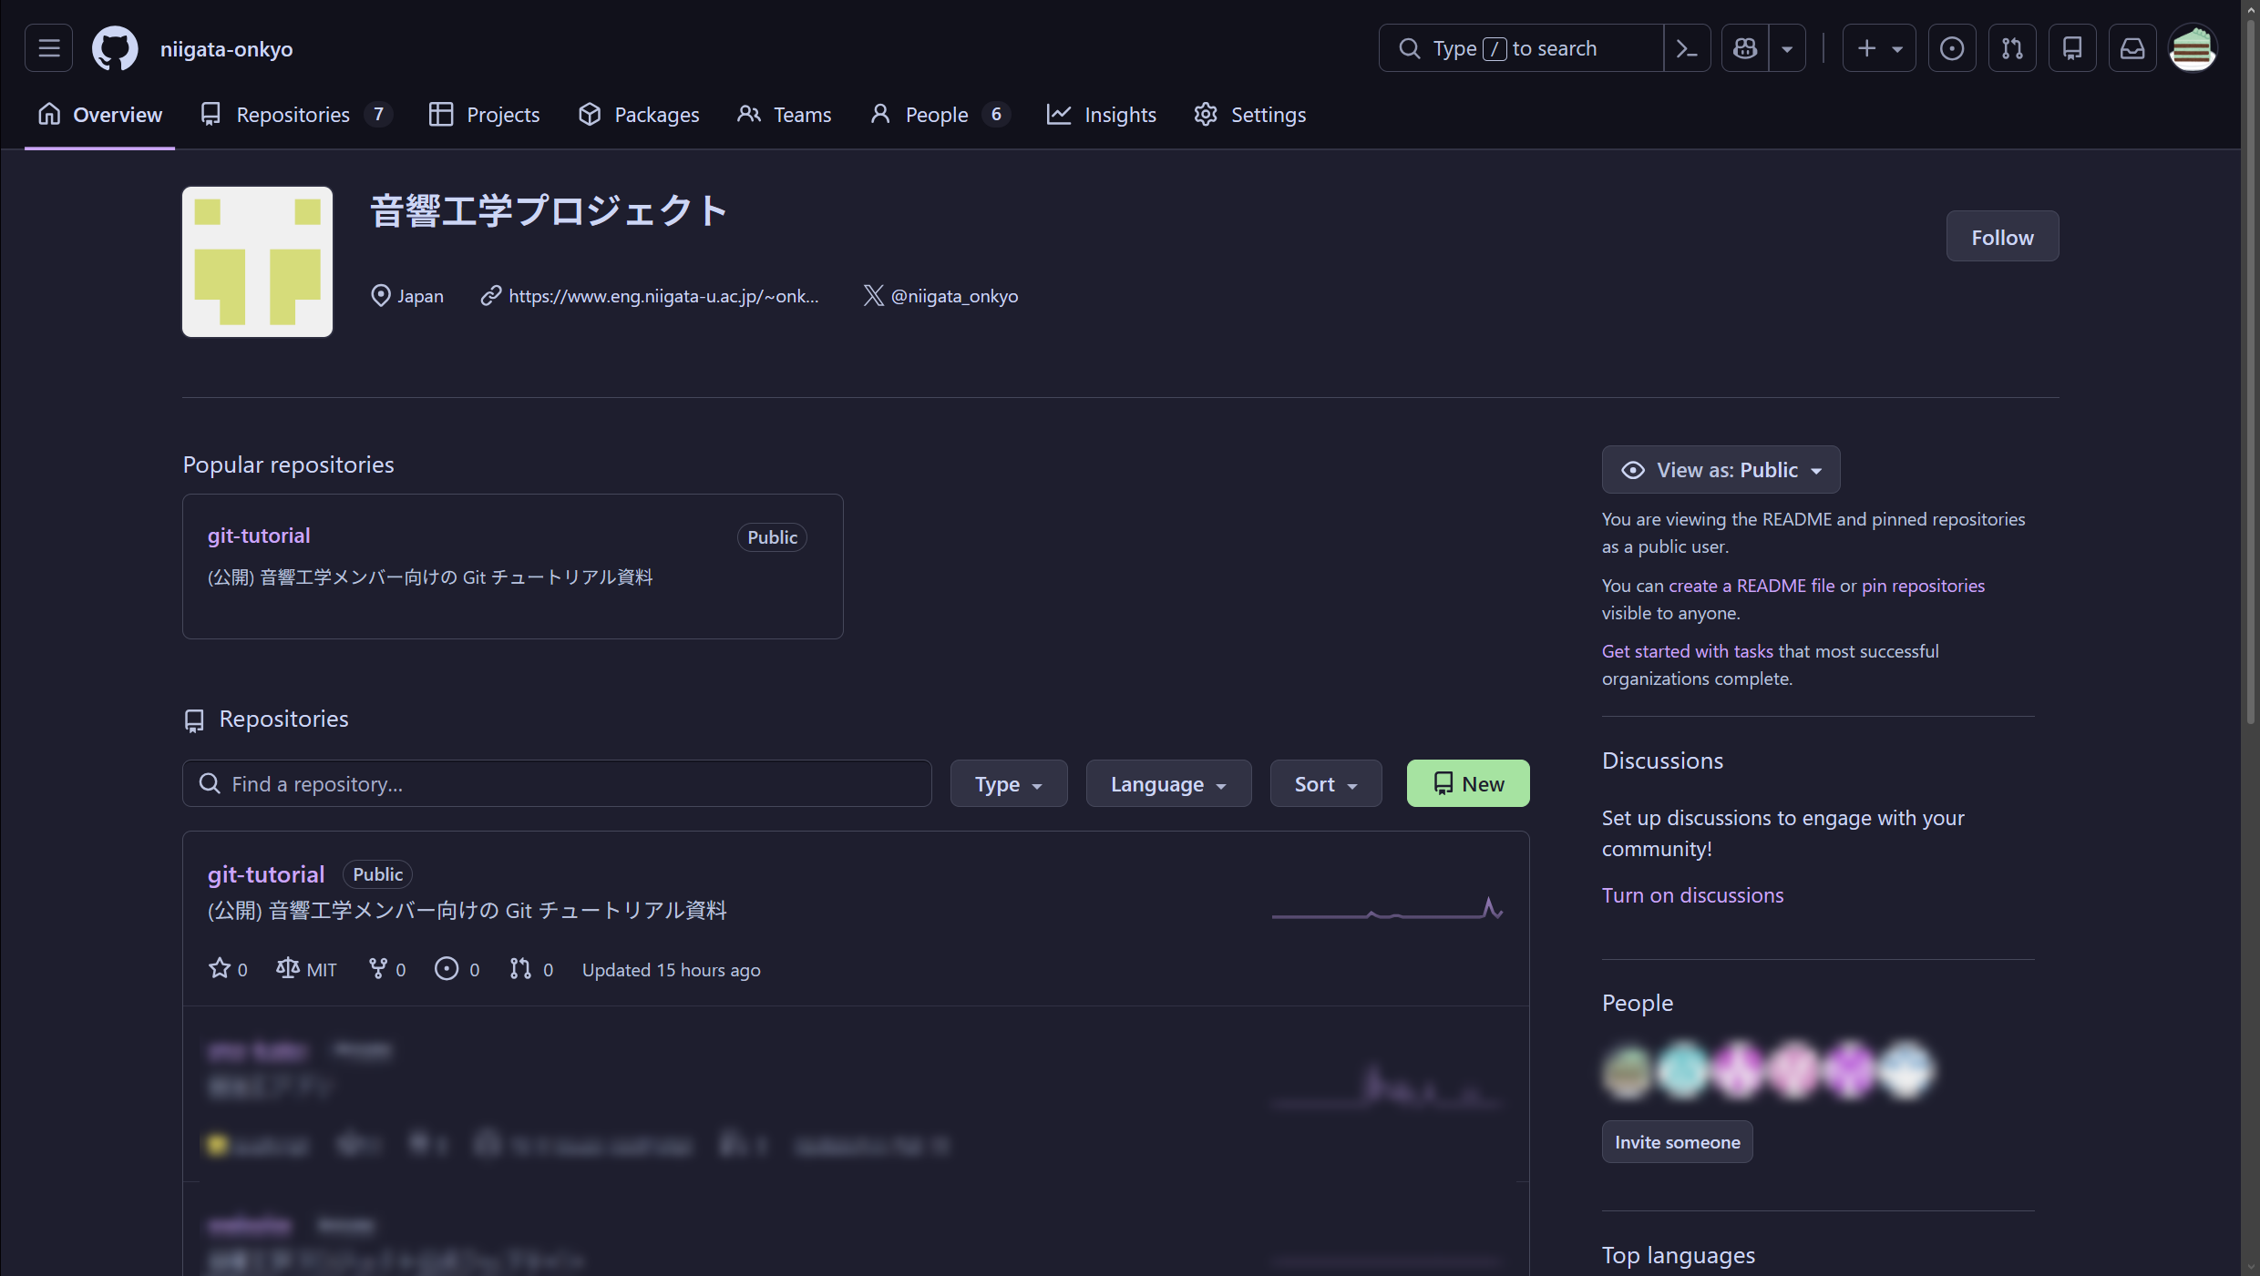Open pull requests icon in header

tap(2012, 48)
